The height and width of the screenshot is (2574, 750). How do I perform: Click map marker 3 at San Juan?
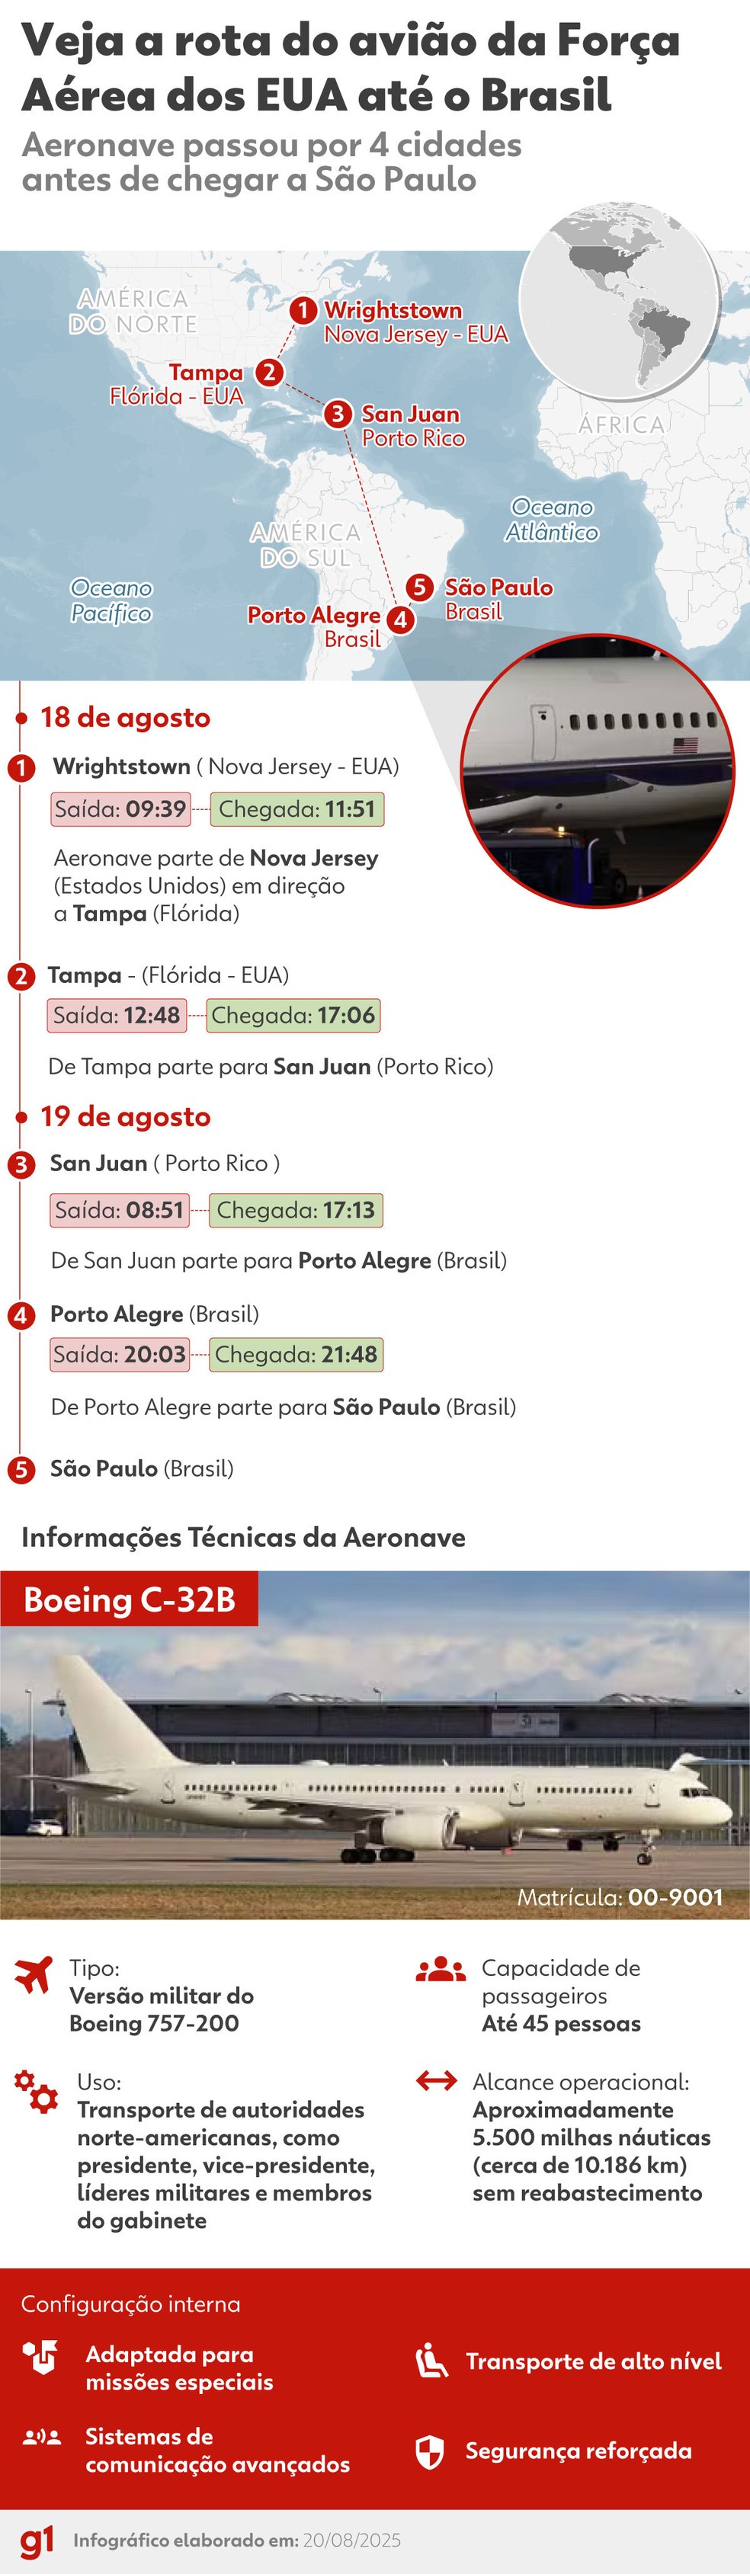click(338, 413)
